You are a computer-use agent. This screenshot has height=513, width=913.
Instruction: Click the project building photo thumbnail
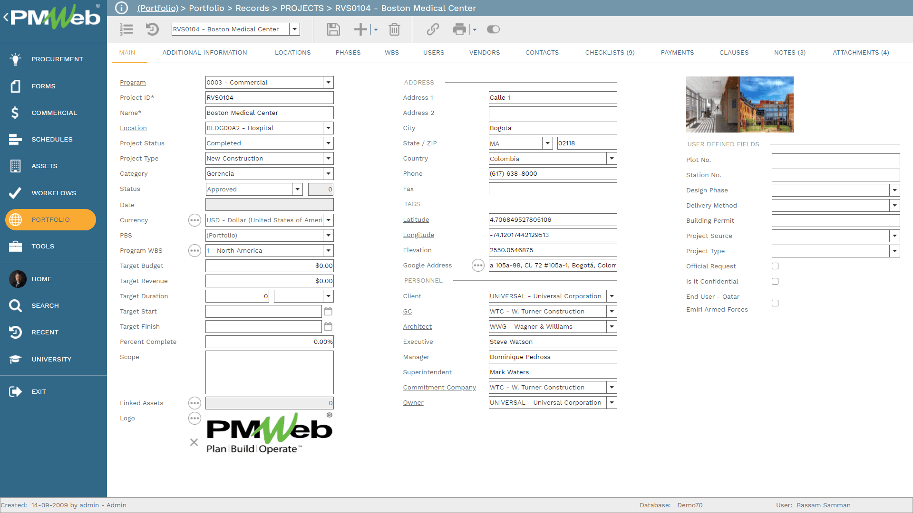[x=740, y=104]
